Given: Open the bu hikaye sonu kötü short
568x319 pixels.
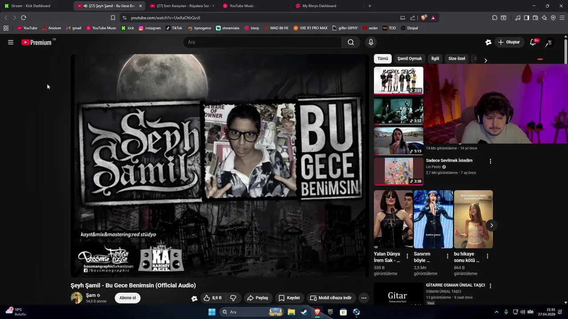Looking at the screenshot, I should coord(473,219).
